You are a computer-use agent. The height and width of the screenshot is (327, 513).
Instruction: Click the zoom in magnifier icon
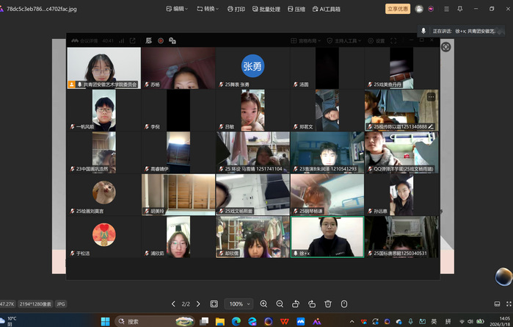pyautogui.click(x=263, y=303)
